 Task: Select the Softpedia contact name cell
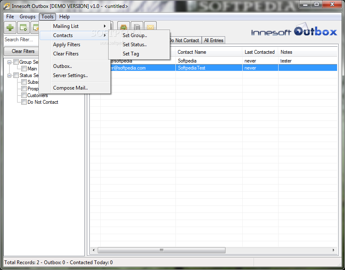coord(209,61)
